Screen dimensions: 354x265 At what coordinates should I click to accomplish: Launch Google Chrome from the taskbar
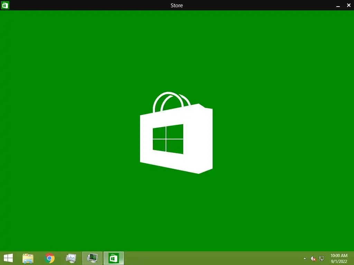50,258
